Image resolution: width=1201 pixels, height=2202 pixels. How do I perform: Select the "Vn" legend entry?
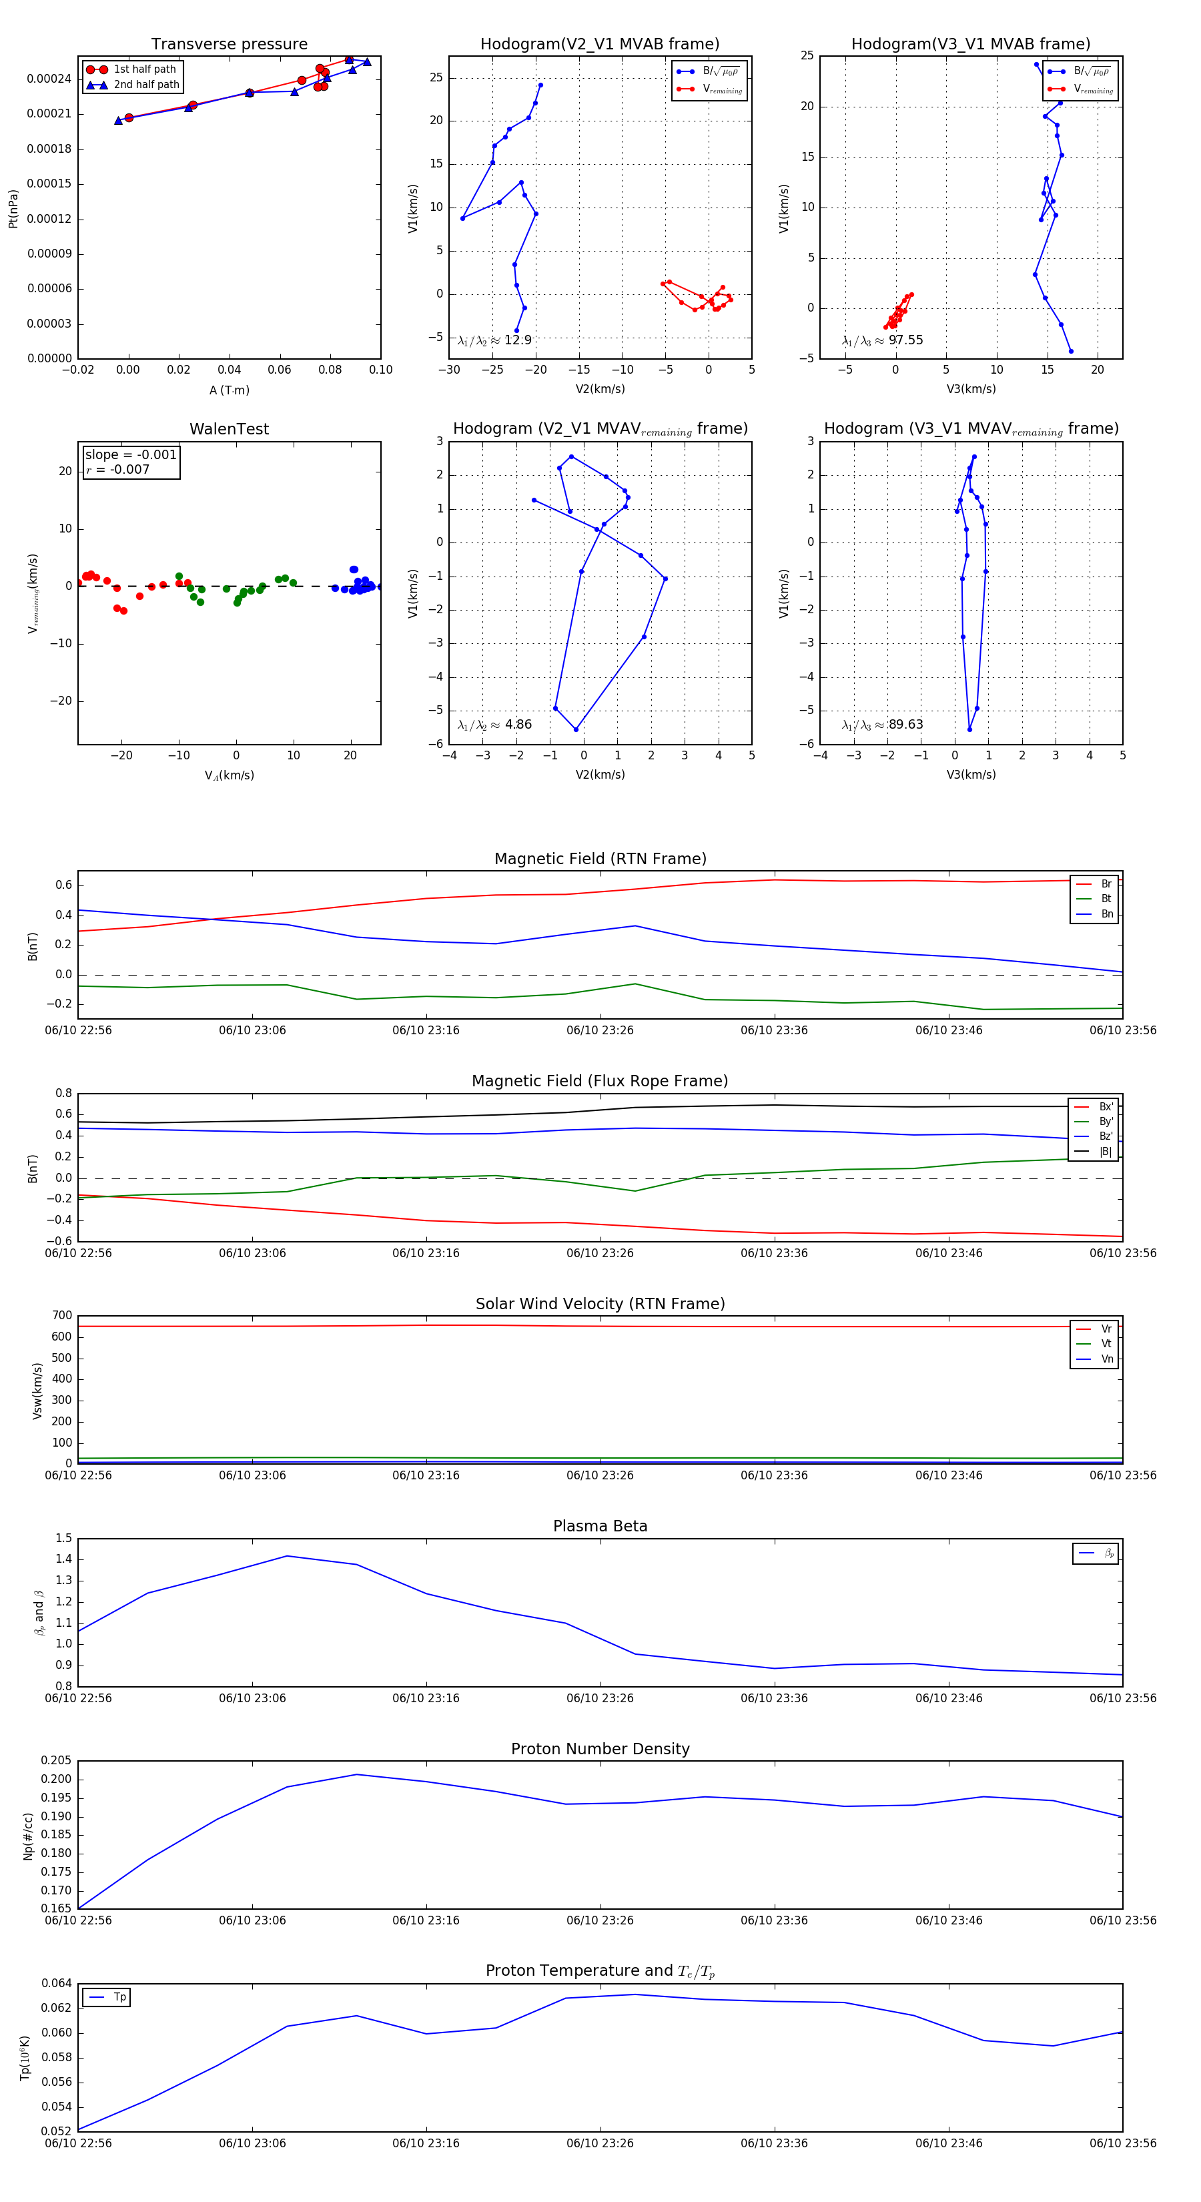[1094, 1359]
